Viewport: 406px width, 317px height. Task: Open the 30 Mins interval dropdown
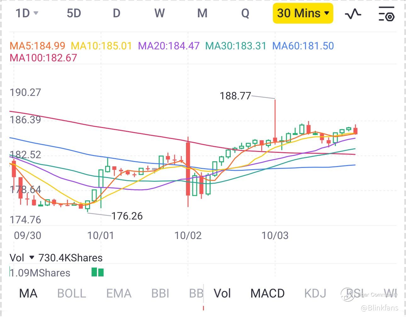tap(303, 13)
